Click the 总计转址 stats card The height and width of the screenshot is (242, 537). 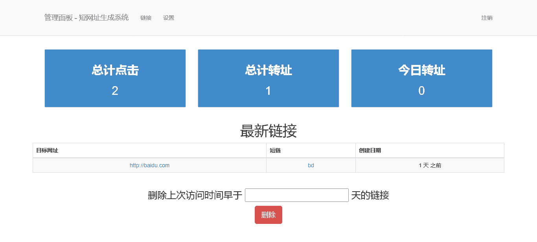268,78
